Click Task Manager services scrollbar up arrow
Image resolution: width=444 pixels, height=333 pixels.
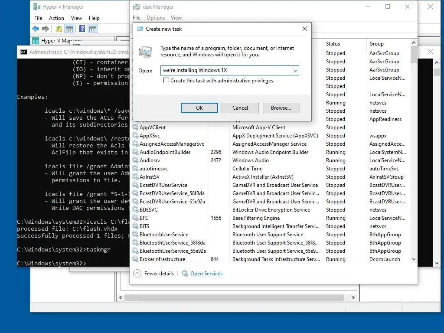pos(414,42)
